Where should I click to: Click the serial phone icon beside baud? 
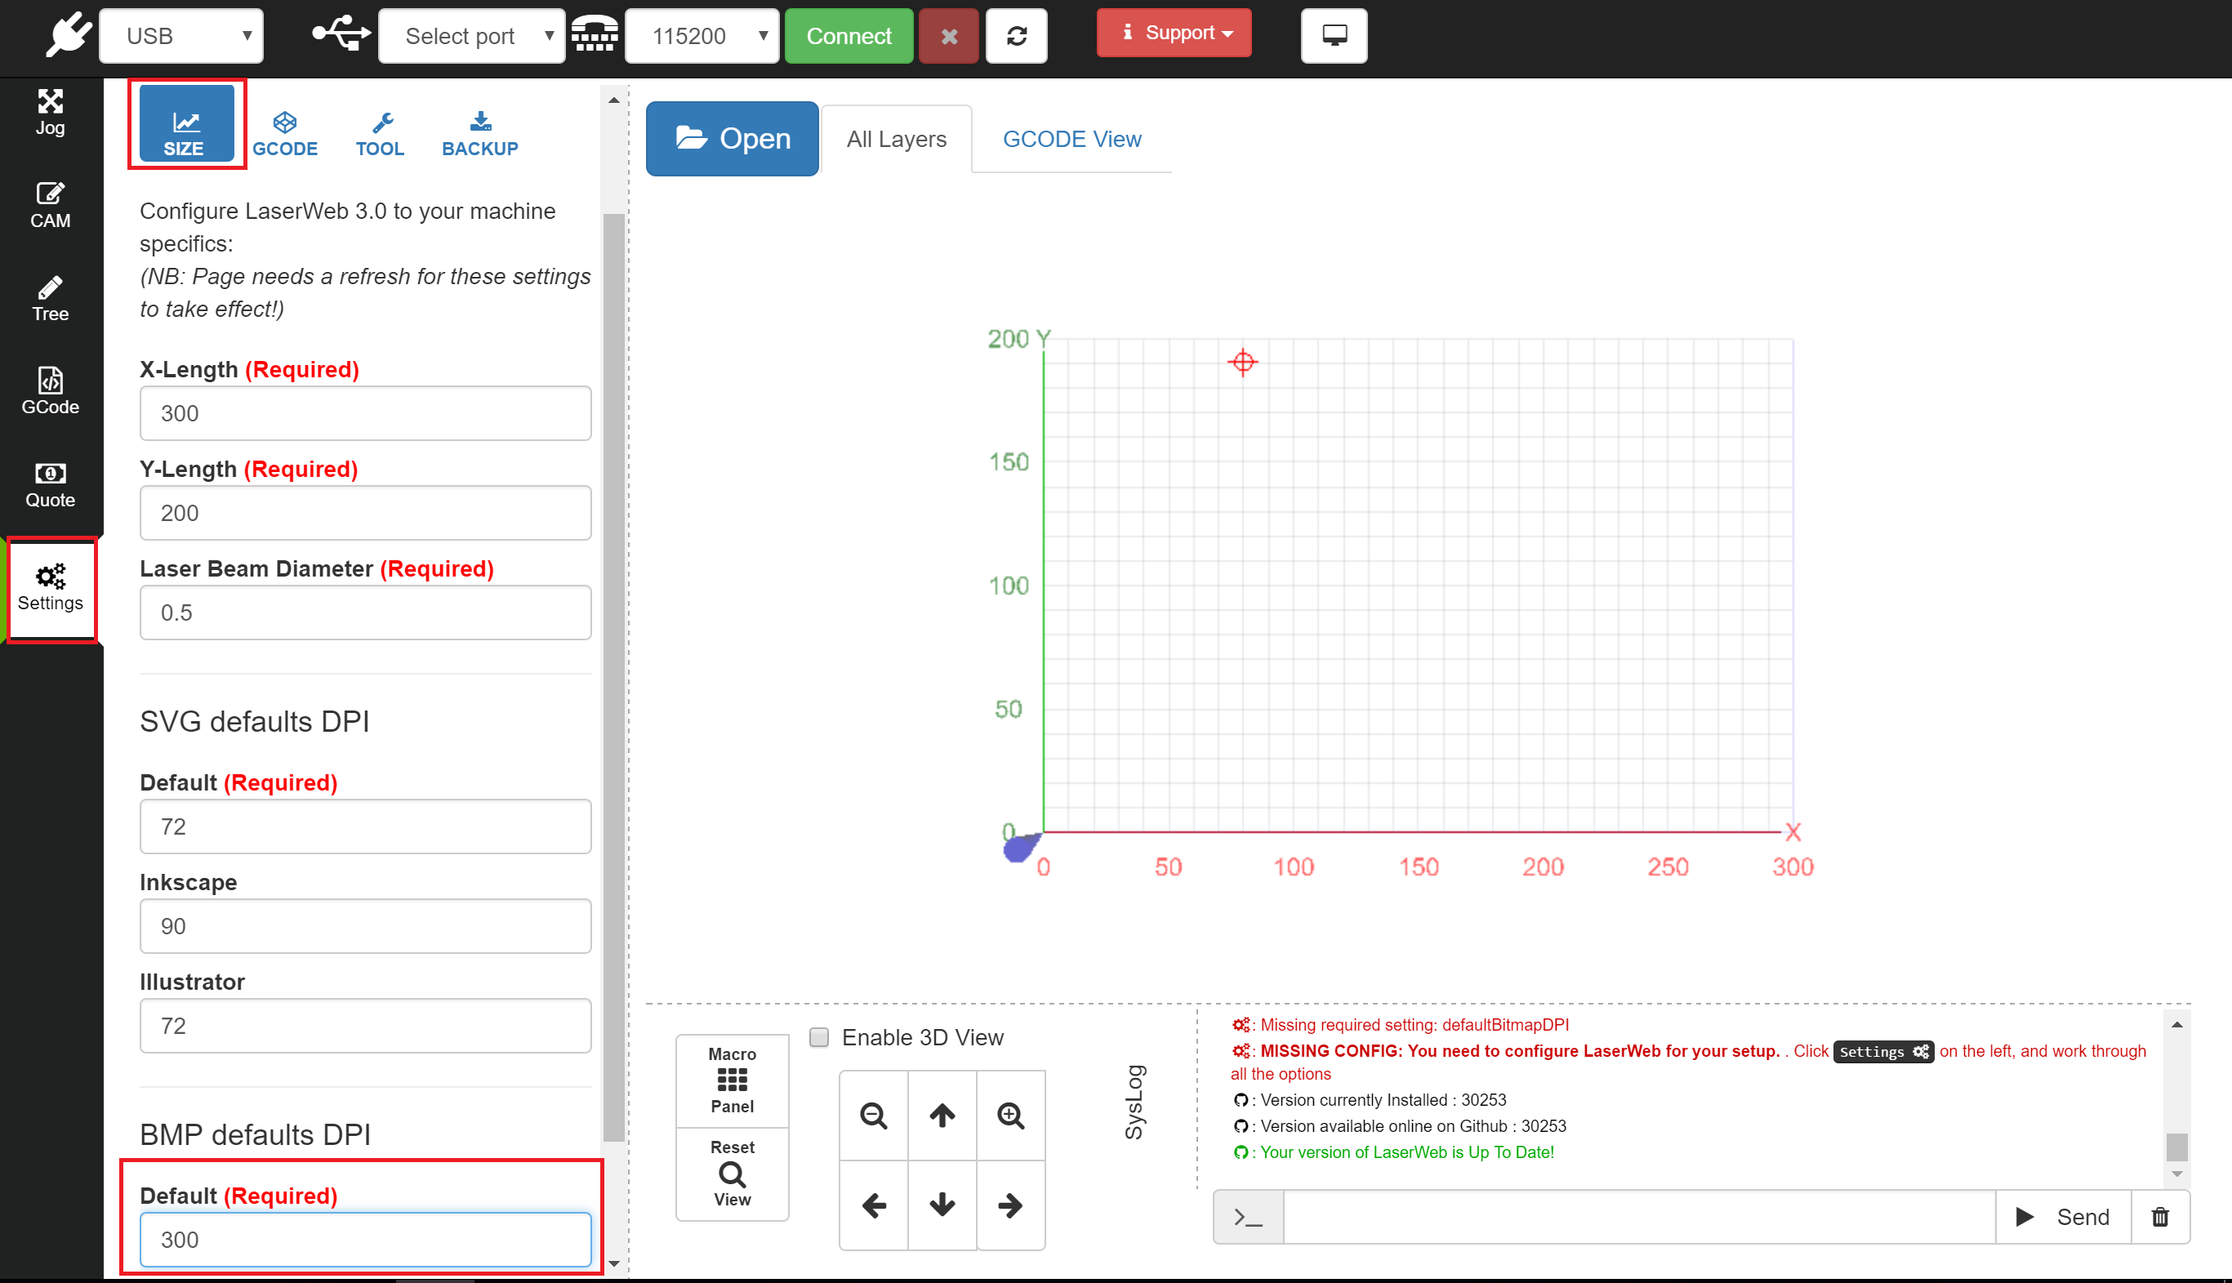click(x=595, y=33)
